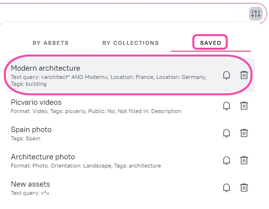Remove the Architecture photo saved search
This screenshot has width=269, height=209.
coord(244,160)
